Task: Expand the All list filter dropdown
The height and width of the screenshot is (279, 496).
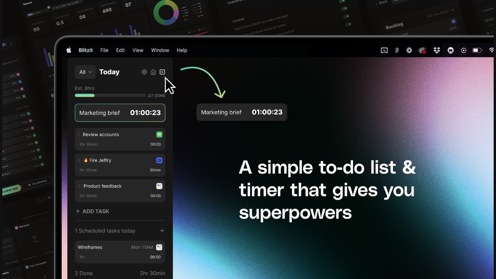Action: (x=85, y=72)
